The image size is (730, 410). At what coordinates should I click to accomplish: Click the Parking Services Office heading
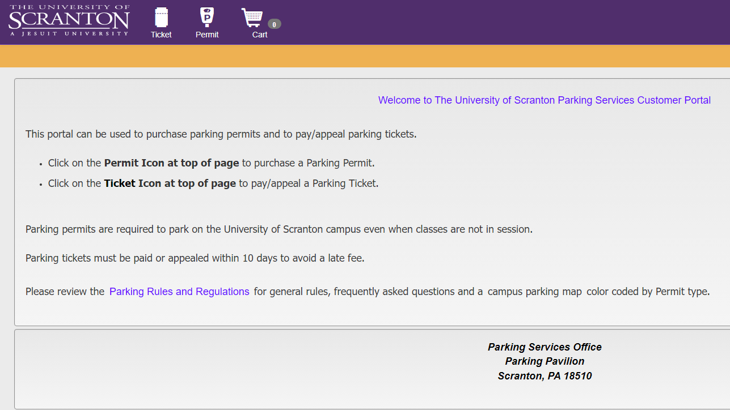pyautogui.click(x=545, y=347)
